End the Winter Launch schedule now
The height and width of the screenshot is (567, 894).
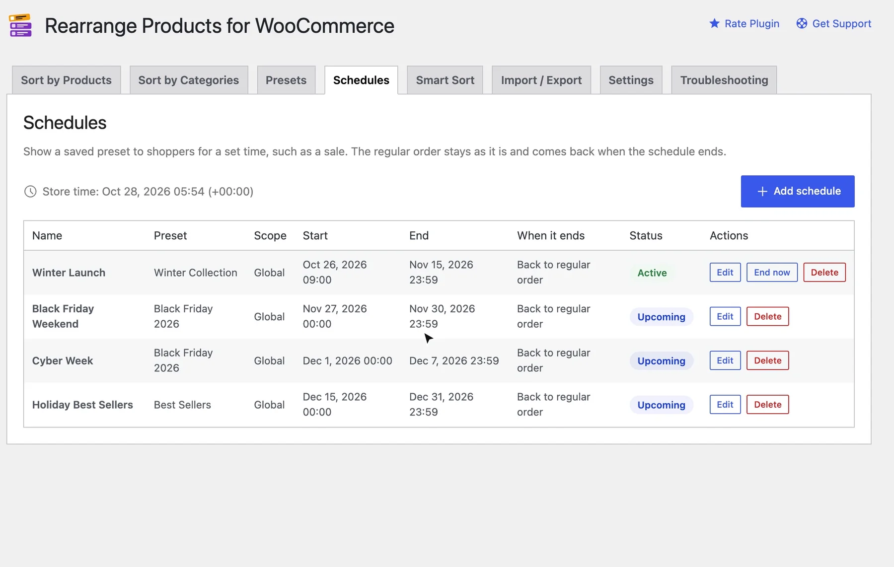tap(772, 272)
